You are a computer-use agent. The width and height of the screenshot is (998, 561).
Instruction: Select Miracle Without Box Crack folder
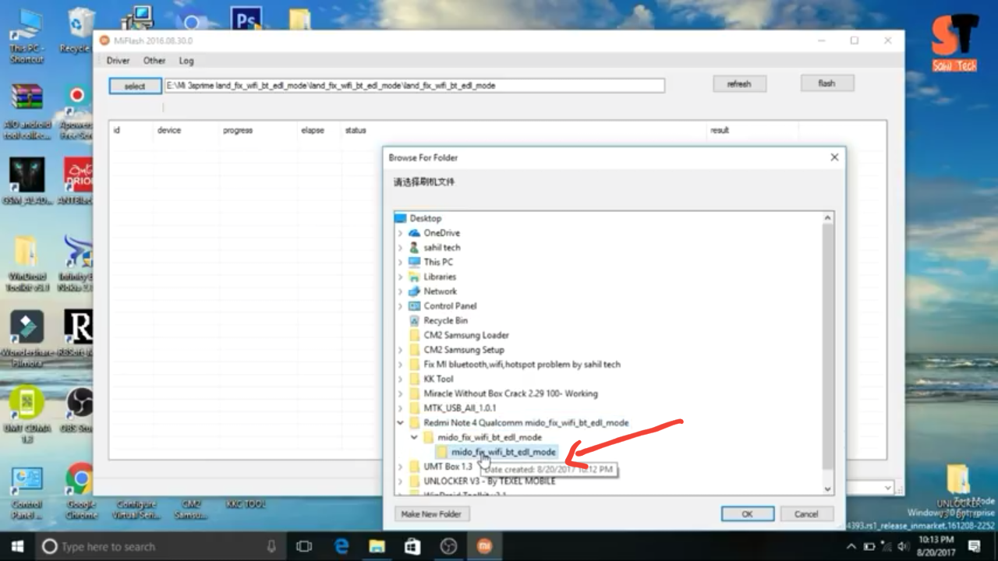click(511, 393)
